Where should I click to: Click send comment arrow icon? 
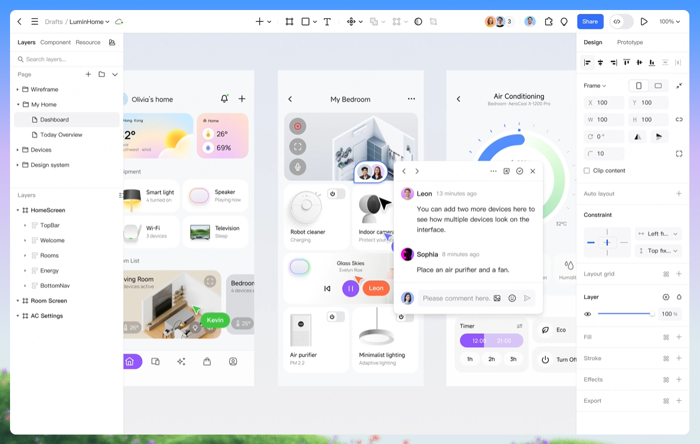click(528, 298)
